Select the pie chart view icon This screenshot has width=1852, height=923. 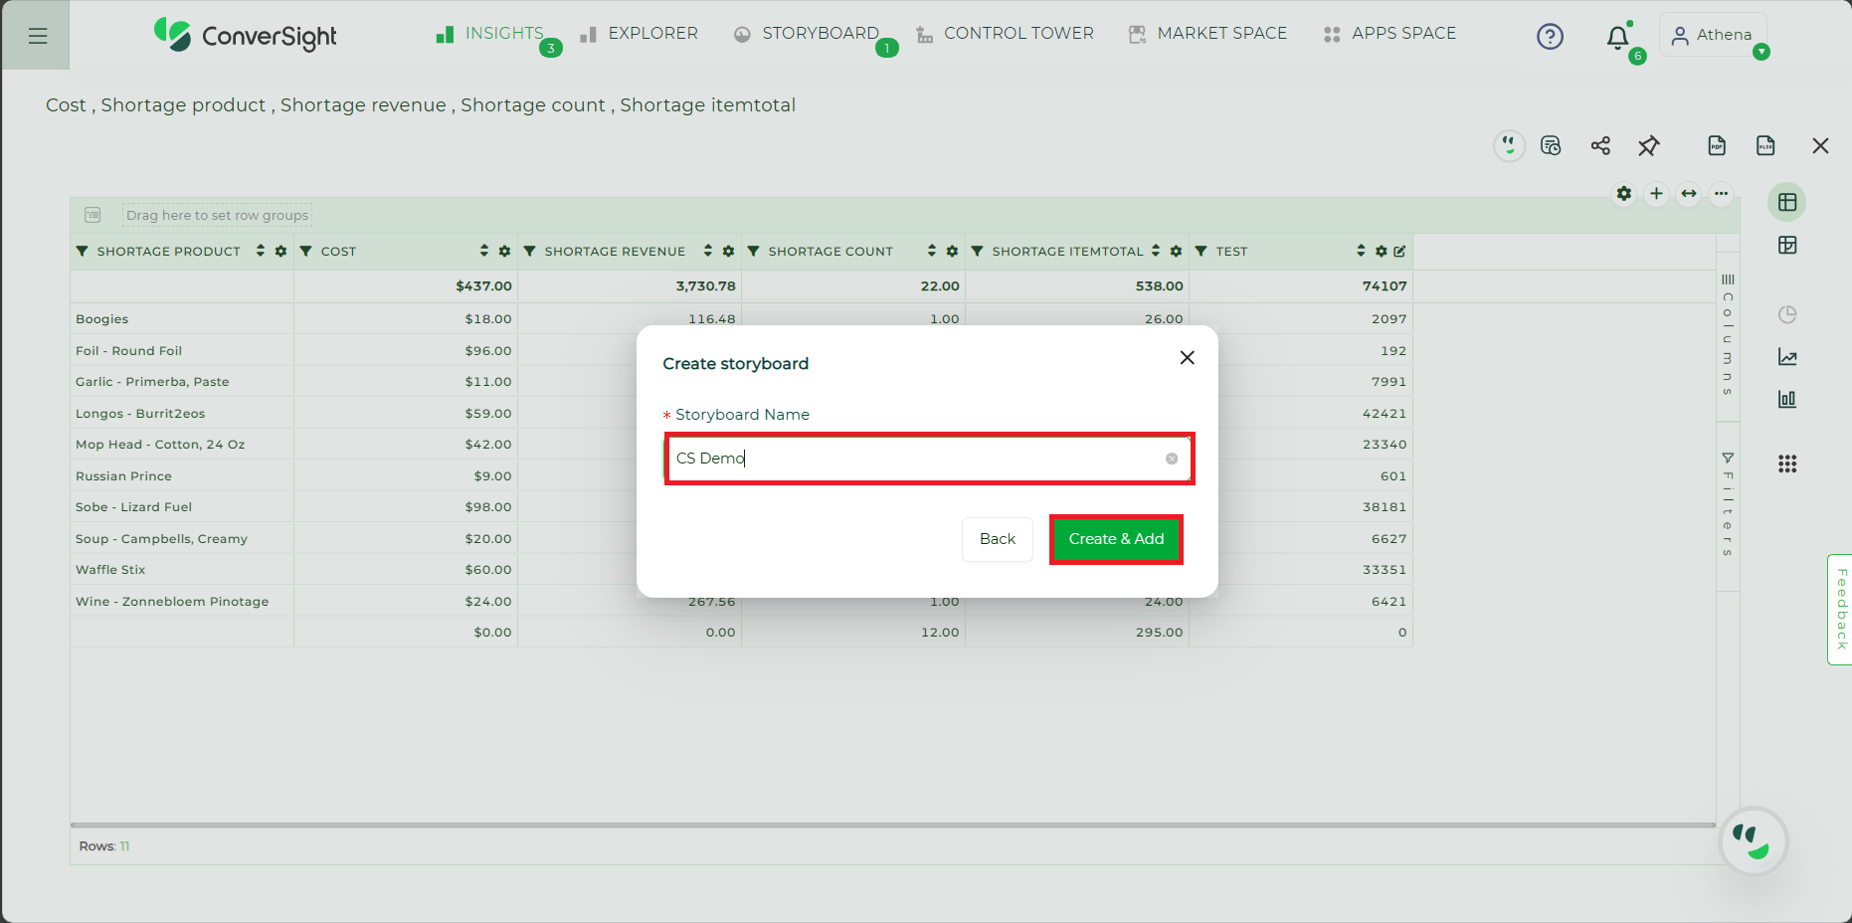click(1787, 315)
